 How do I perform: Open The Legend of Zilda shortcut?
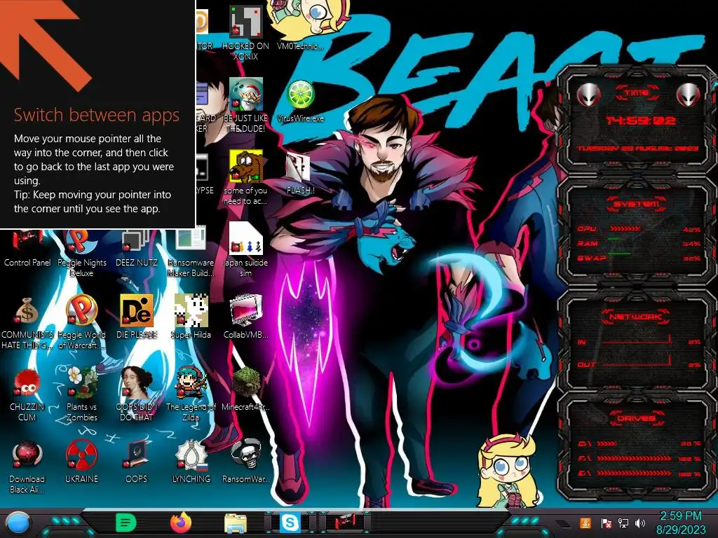point(191,382)
